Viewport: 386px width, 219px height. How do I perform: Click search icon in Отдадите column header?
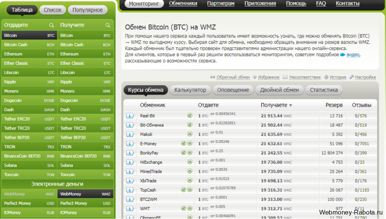point(51,25)
